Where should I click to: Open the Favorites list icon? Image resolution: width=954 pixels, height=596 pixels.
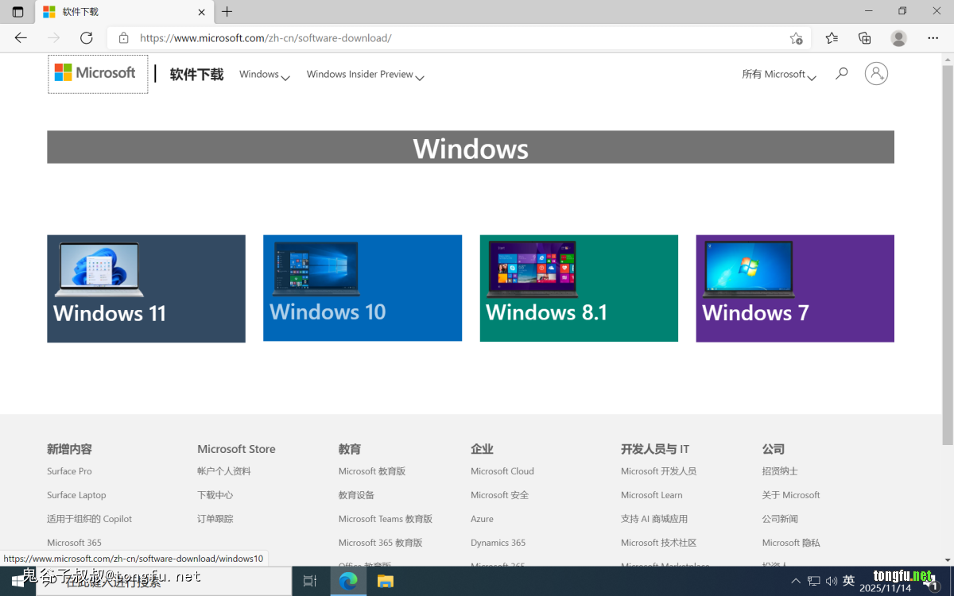(832, 38)
